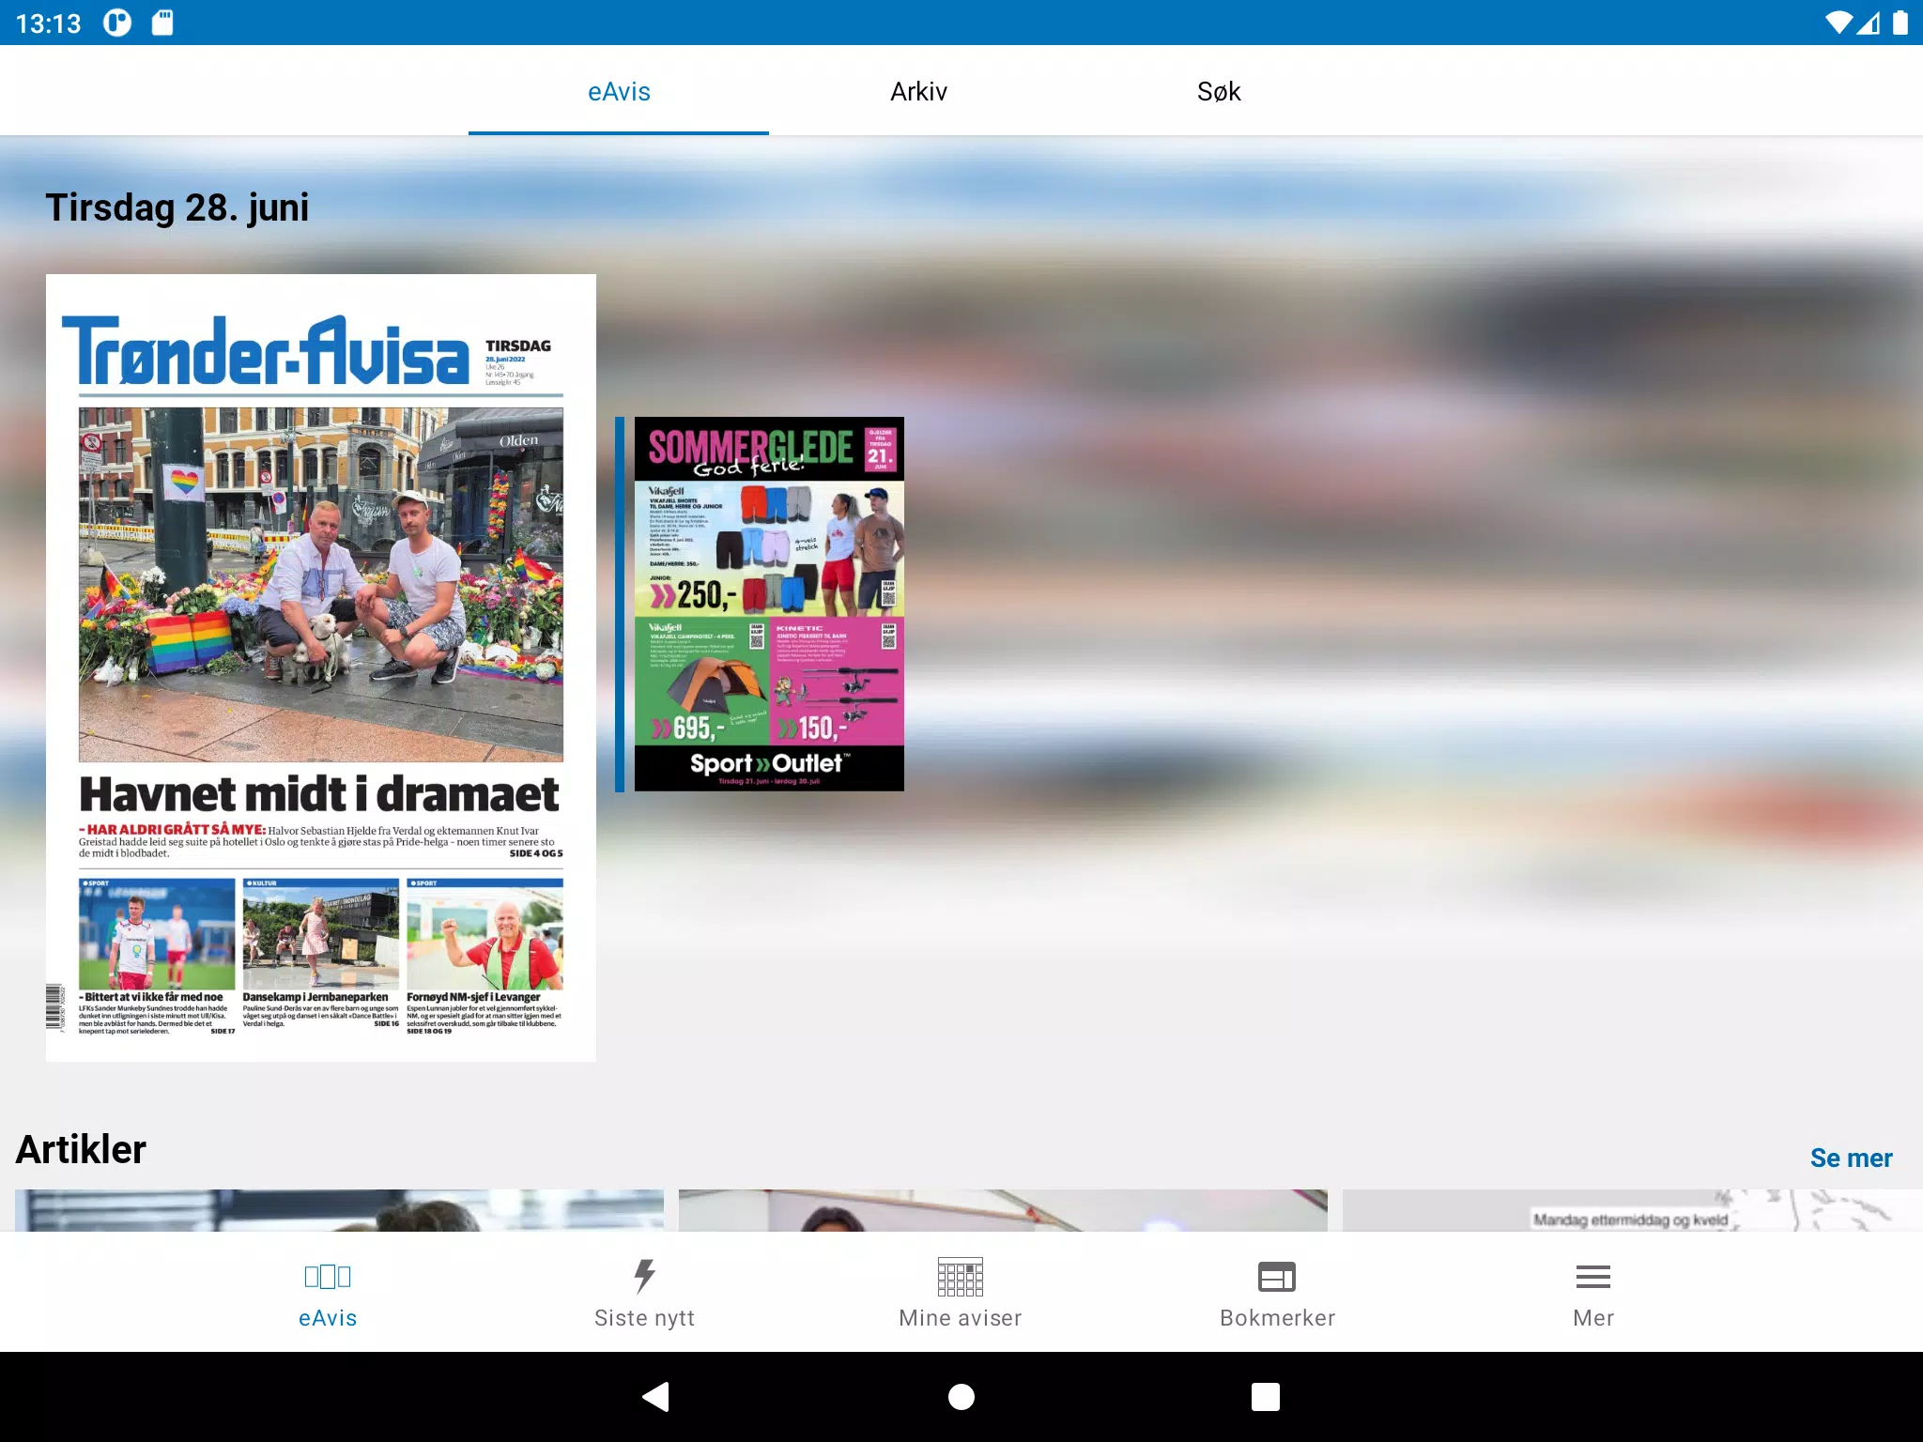
Task: Tap the Havnet midt i dramaet headline
Action: [319, 794]
